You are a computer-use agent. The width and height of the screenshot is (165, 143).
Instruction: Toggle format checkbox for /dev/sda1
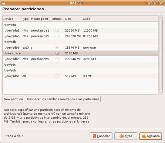click(x=57, y=30)
